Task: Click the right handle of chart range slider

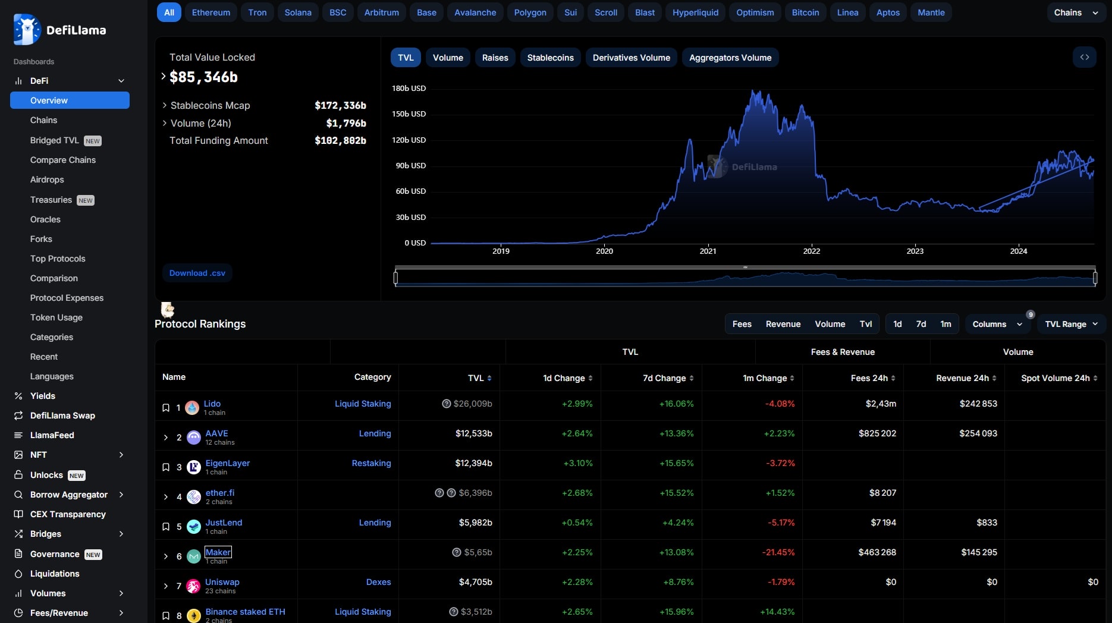Action: (x=1095, y=277)
